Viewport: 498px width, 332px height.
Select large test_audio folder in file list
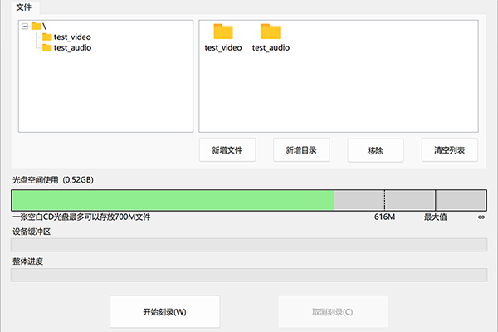pyautogui.click(x=271, y=32)
